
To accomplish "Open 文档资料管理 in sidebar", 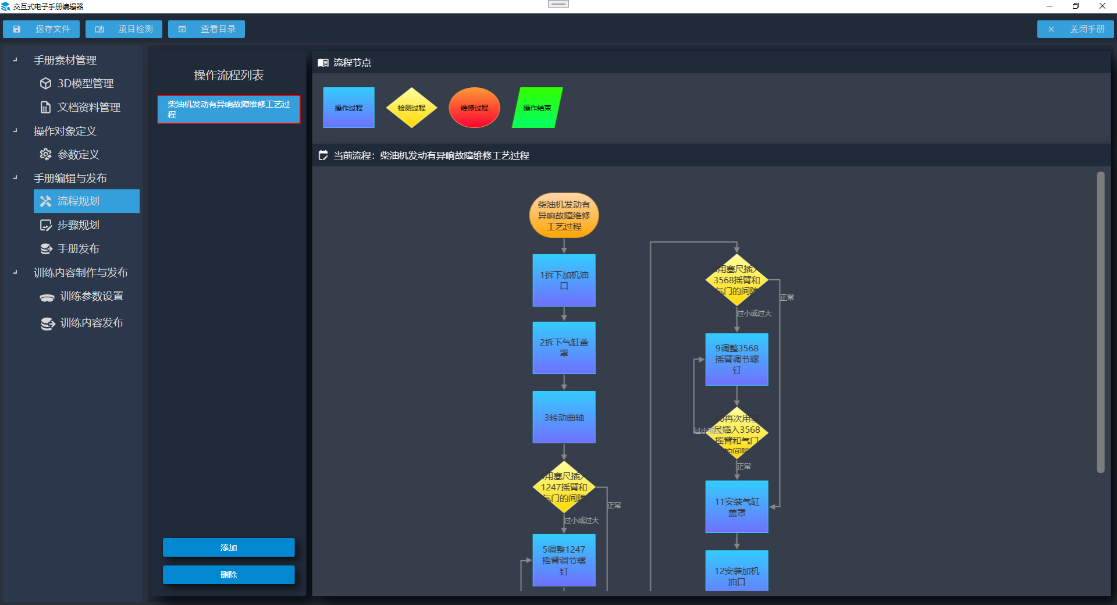I will click(x=88, y=108).
